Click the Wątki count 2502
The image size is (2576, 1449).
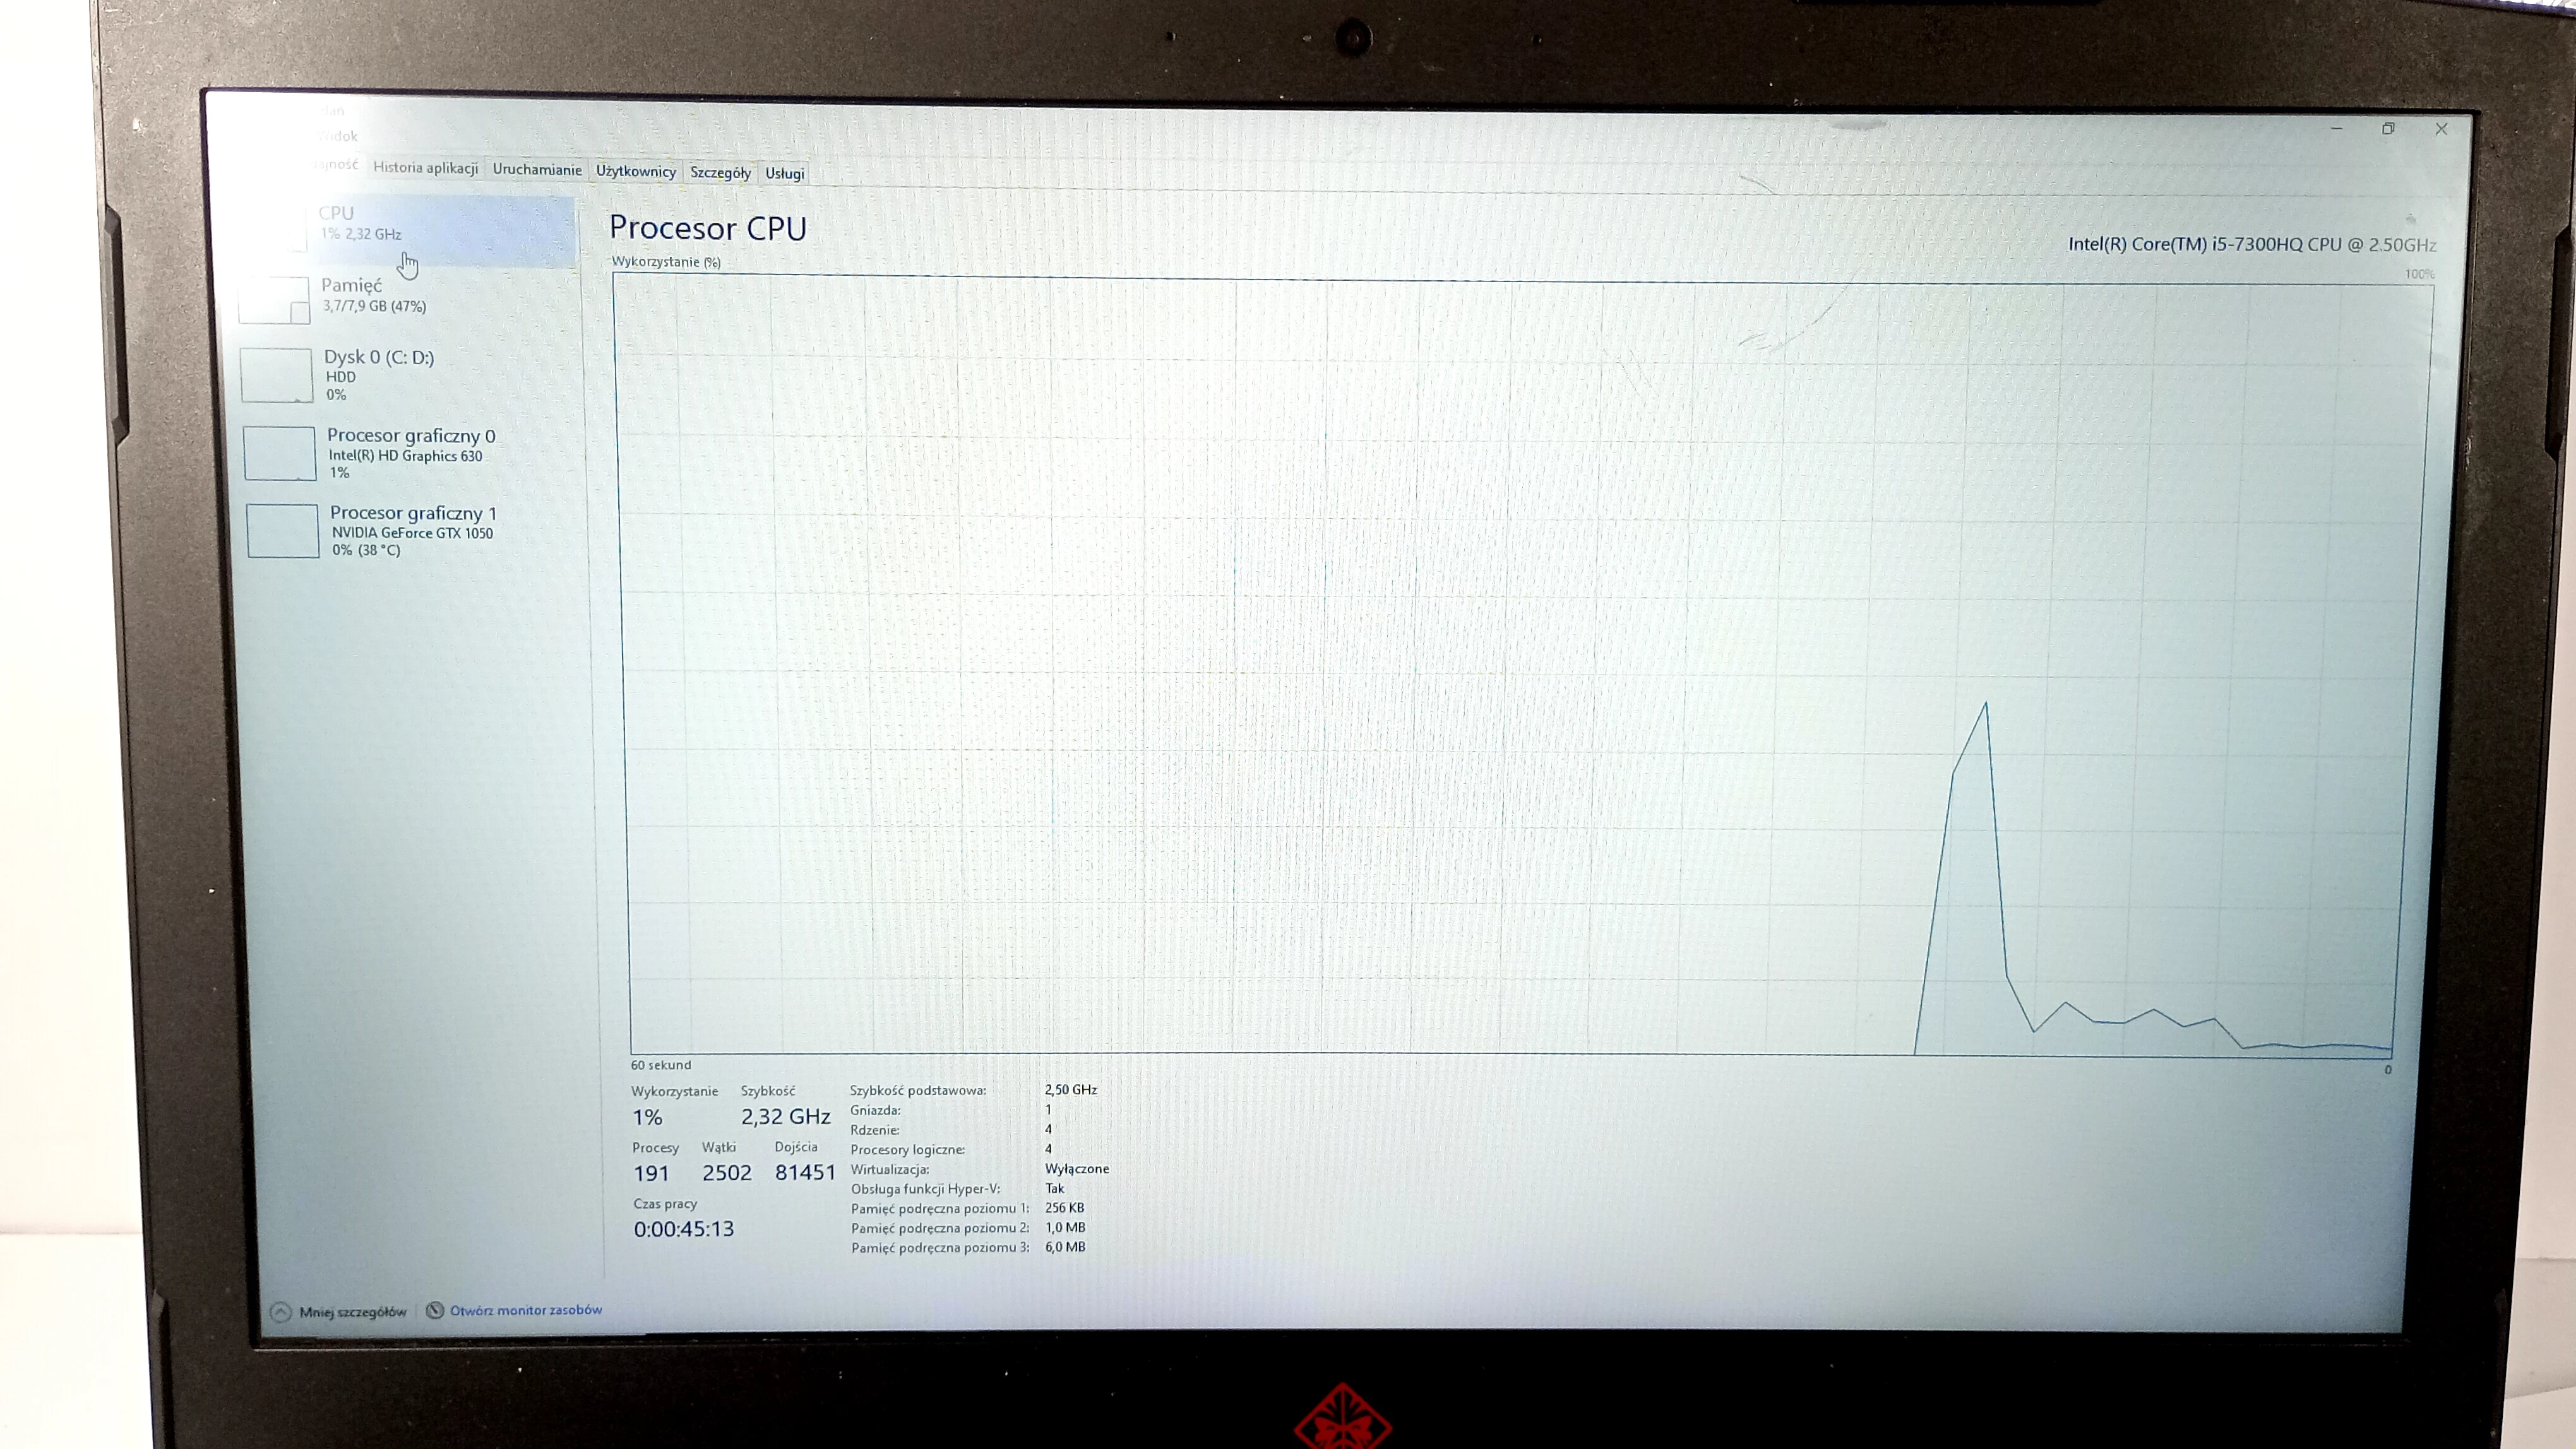pyautogui.click(x=727, y=1172)
